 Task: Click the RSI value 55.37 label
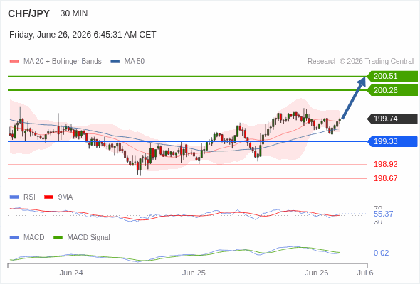[x=383, y=214]
